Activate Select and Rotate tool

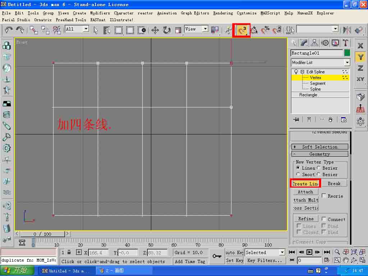[x=167, y=30]
